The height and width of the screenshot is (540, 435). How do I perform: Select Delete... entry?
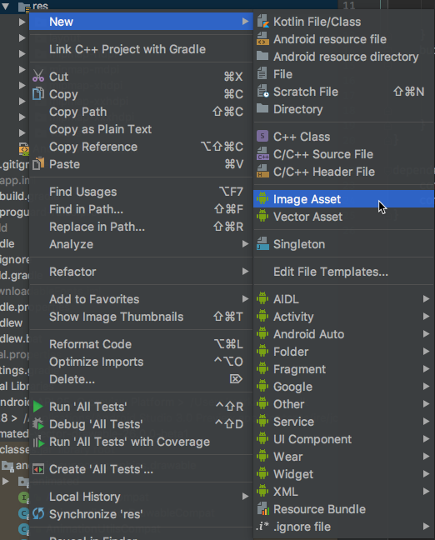[141, 379]
